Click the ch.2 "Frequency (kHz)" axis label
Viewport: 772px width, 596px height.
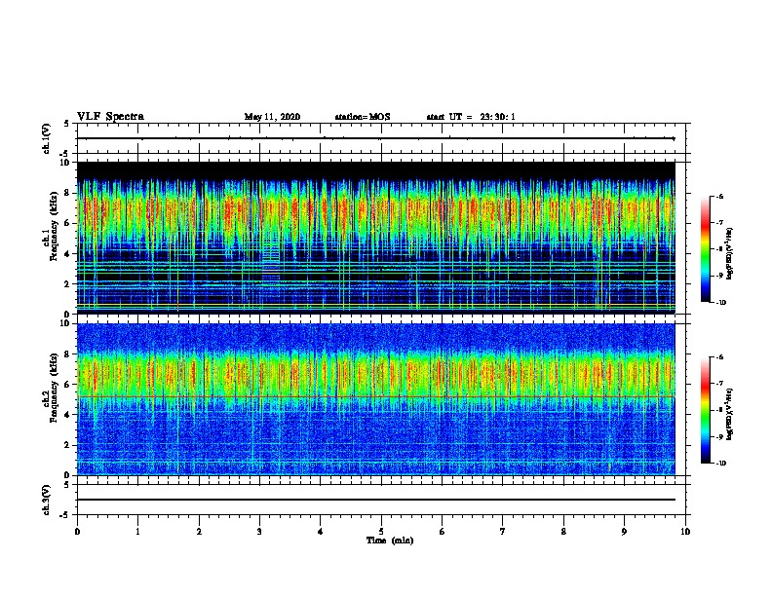[x=54, y=388]
